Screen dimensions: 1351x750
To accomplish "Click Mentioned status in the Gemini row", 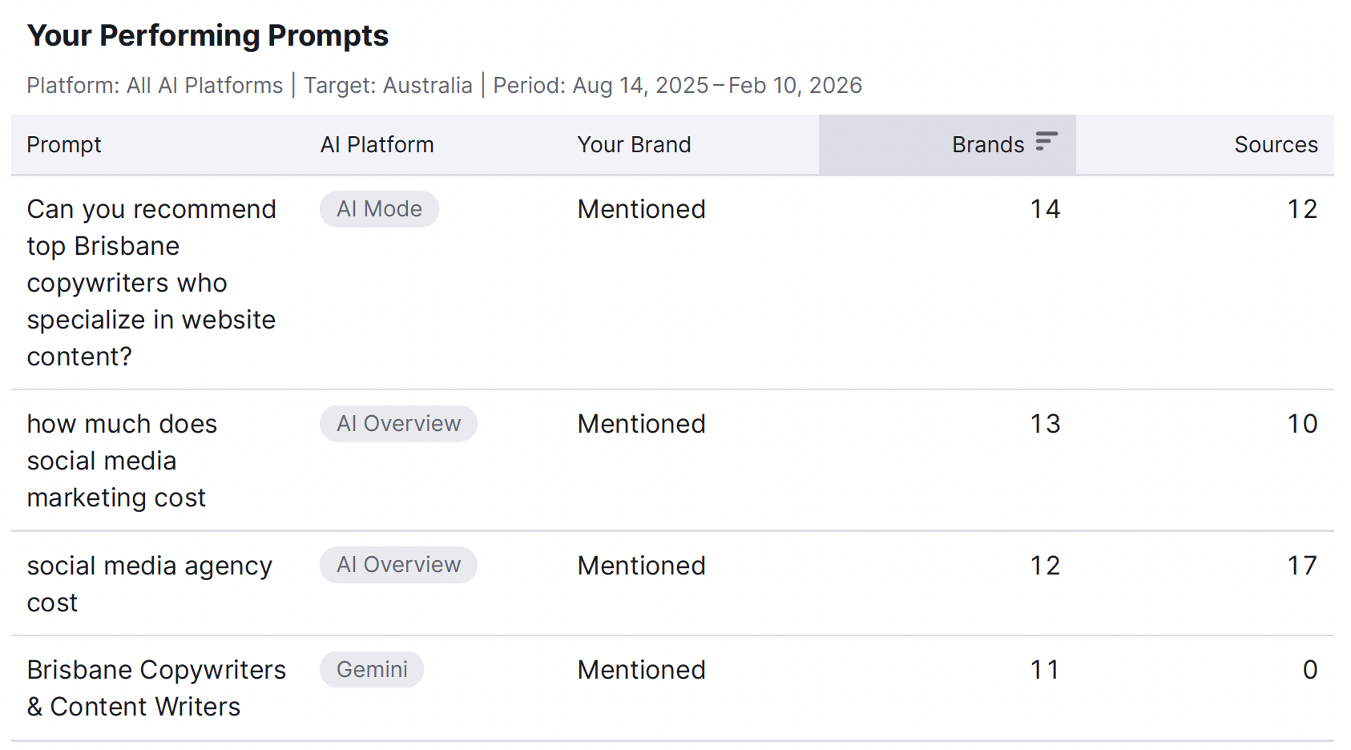I will 641,670.
